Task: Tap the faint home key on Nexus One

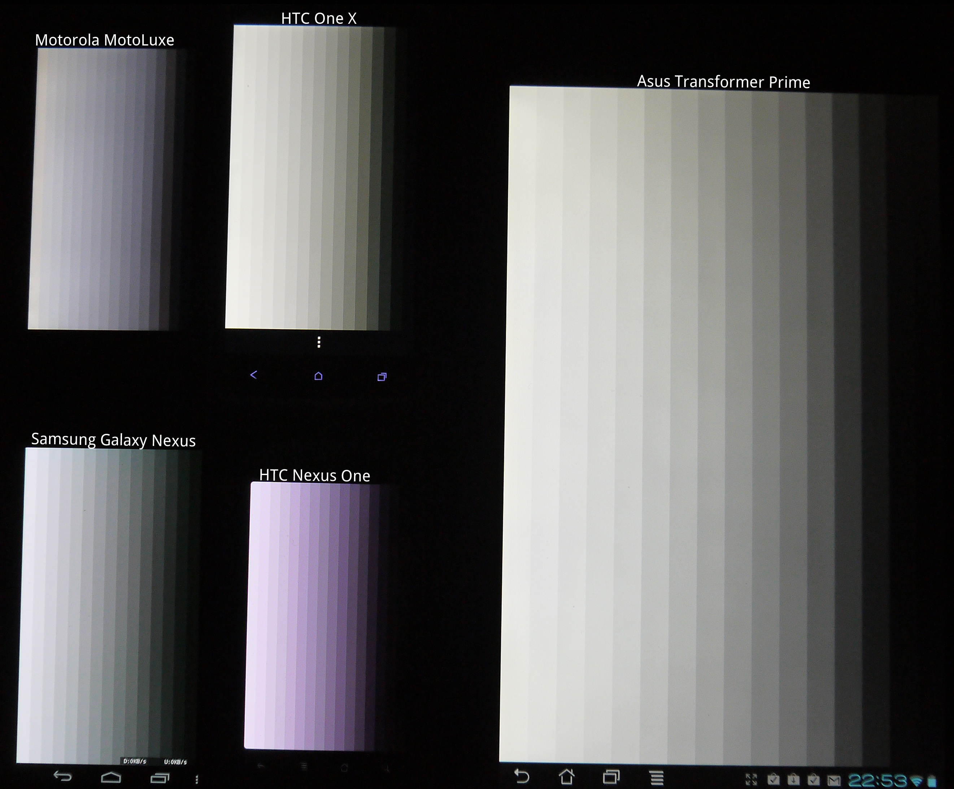Action: pos(344,767)
